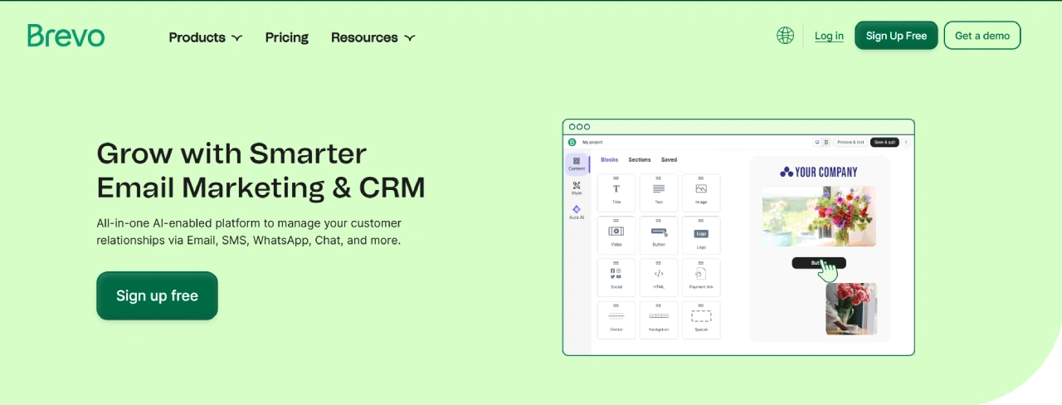This screenshot has width=1062, height=405.
Task: Switch to desktop preview icon in editor
Action: click(816, 142)
